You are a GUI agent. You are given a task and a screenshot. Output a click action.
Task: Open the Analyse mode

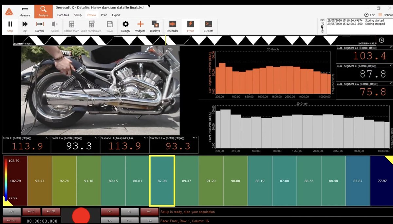pyautogui.click(x=43, y=12)
